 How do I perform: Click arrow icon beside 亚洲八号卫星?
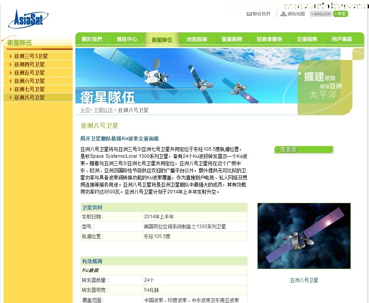pos(11,97)
